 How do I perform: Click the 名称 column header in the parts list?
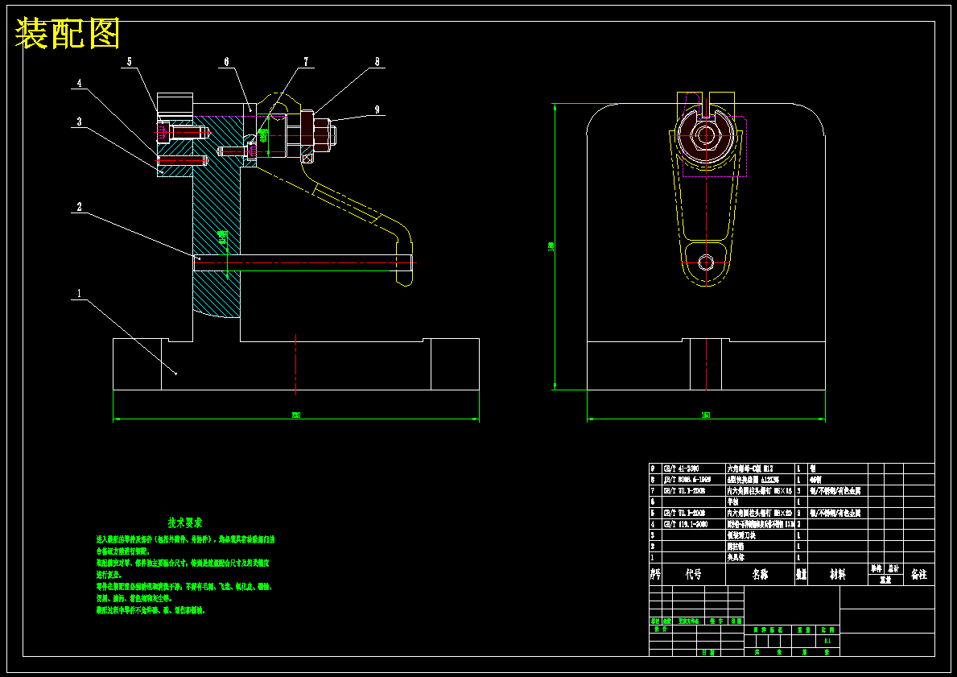(760, 575)
